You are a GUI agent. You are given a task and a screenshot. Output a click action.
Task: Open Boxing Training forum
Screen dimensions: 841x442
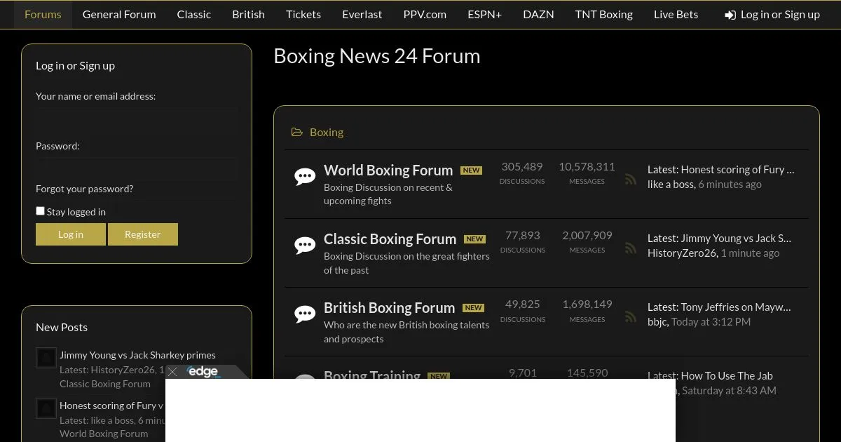pyautogui.click(x=372, y=375)
